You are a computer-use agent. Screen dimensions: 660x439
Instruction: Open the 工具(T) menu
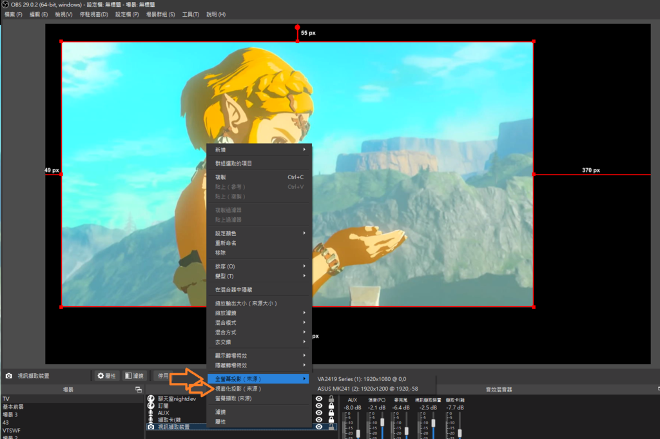191,14
